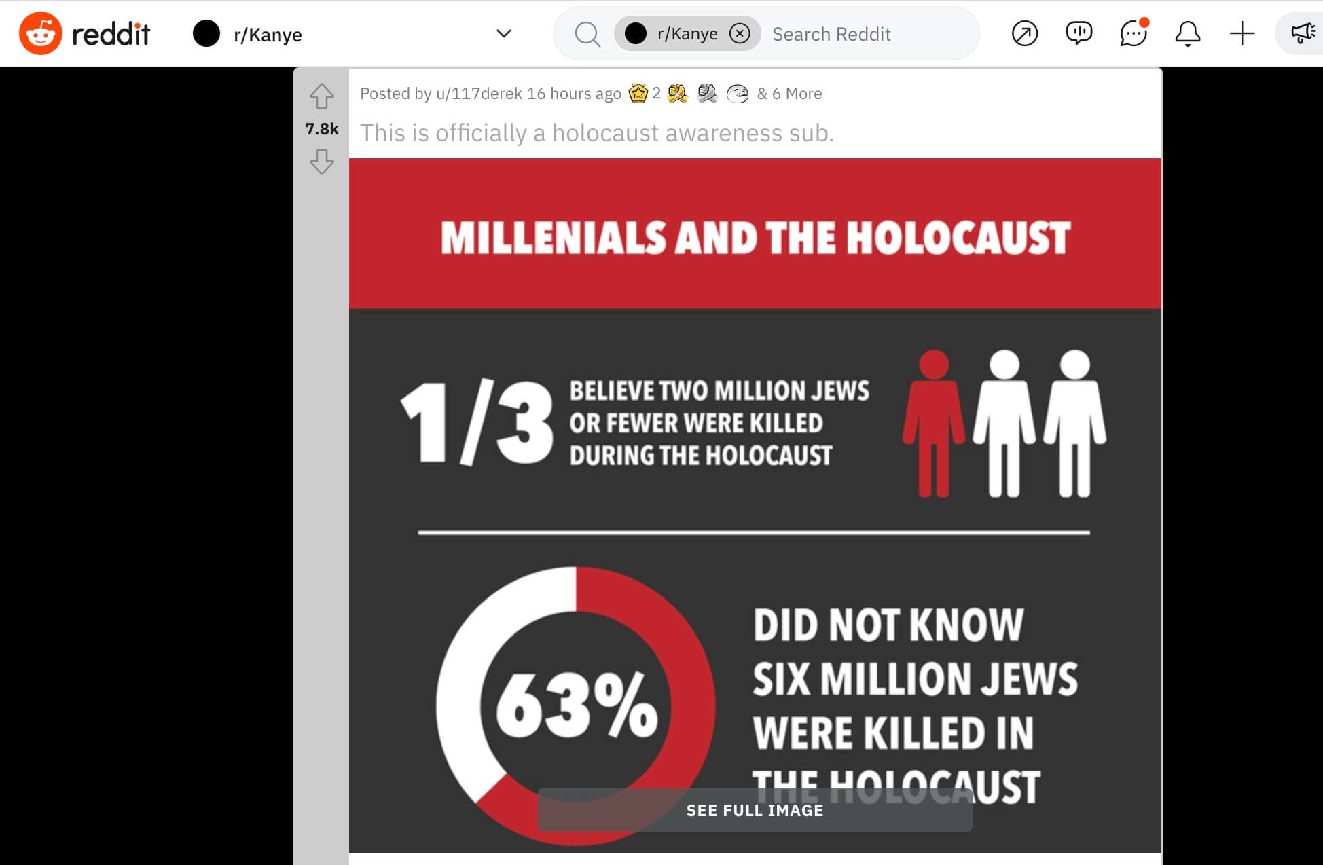Remove the r/Kanye search filter chip
The height and width of the screenshot is (865, 1323).
(740, 33)
